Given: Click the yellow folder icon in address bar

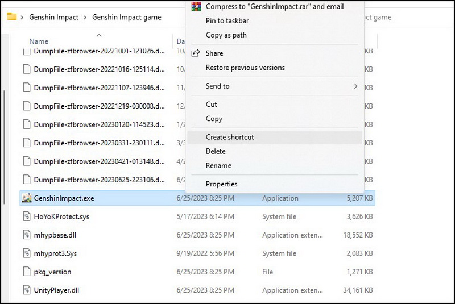Looking at the screenshot, I should pos(11,16).
